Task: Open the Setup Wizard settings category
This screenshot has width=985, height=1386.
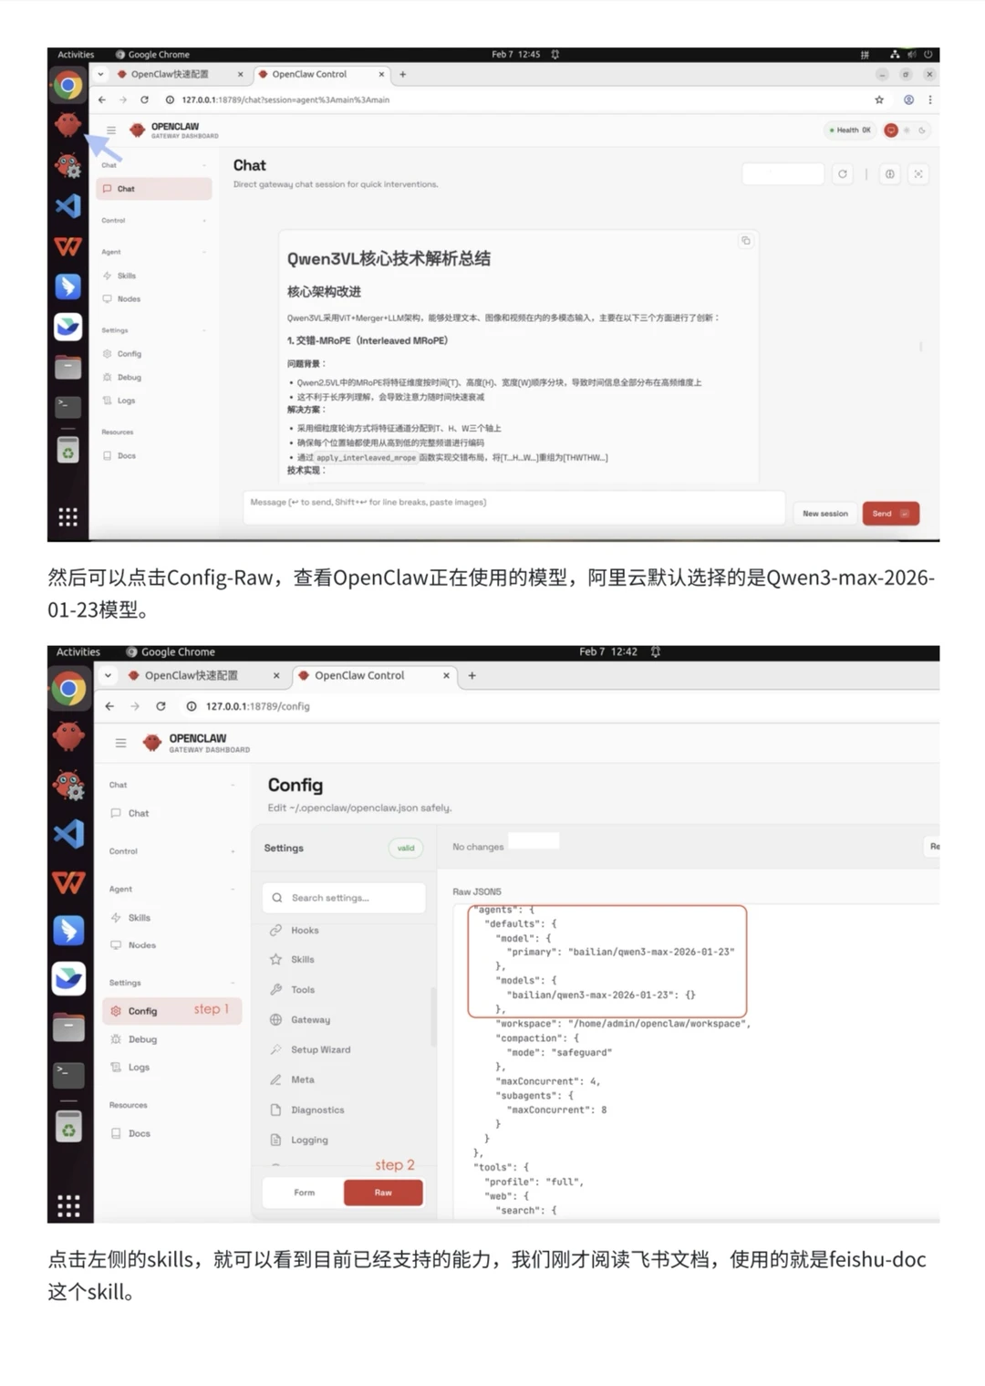Action: click(344, 1050)
